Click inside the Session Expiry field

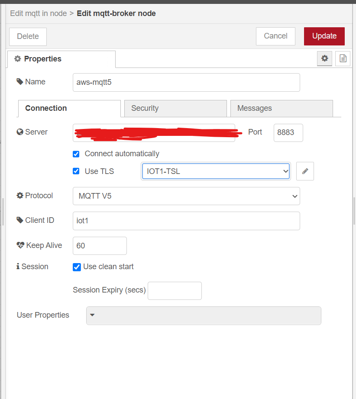click(x=175, y=290)
